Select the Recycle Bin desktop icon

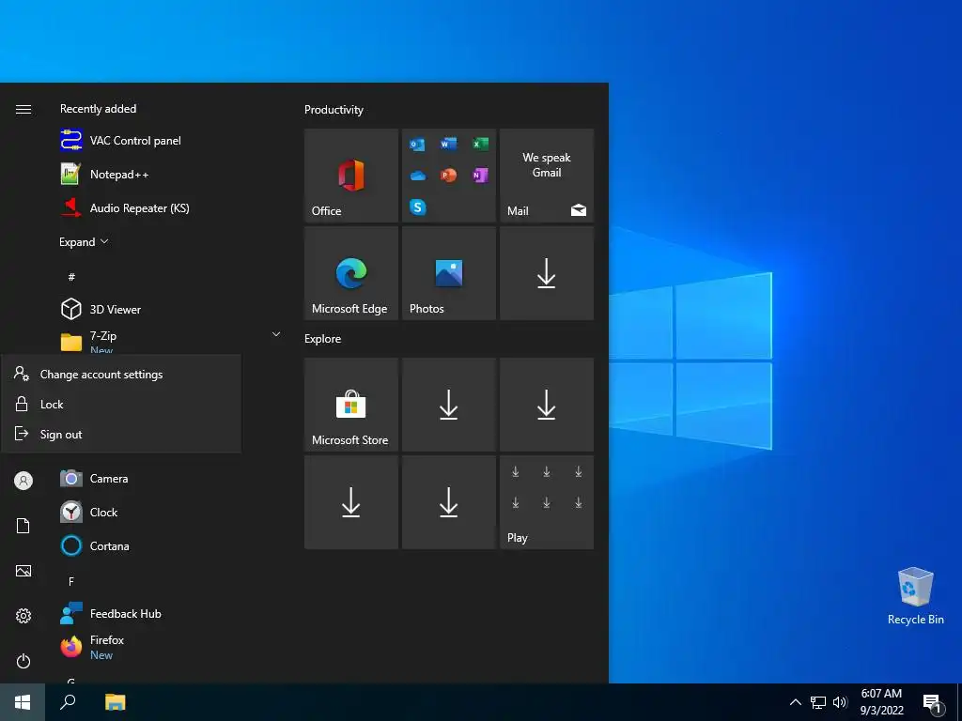point(915,596)
